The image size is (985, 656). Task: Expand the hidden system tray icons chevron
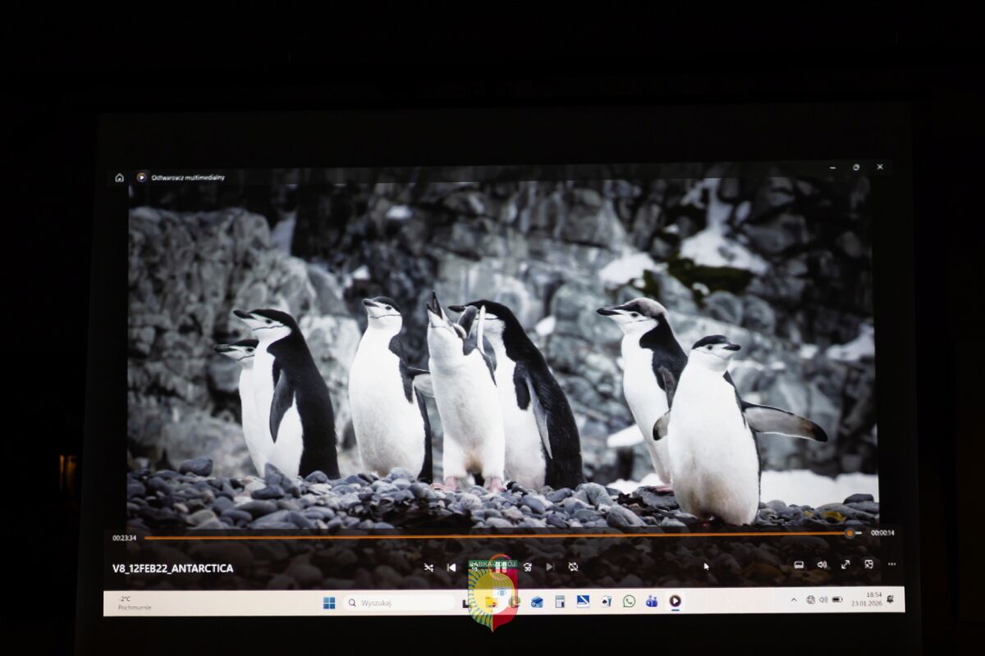click(x=794, y=600)
